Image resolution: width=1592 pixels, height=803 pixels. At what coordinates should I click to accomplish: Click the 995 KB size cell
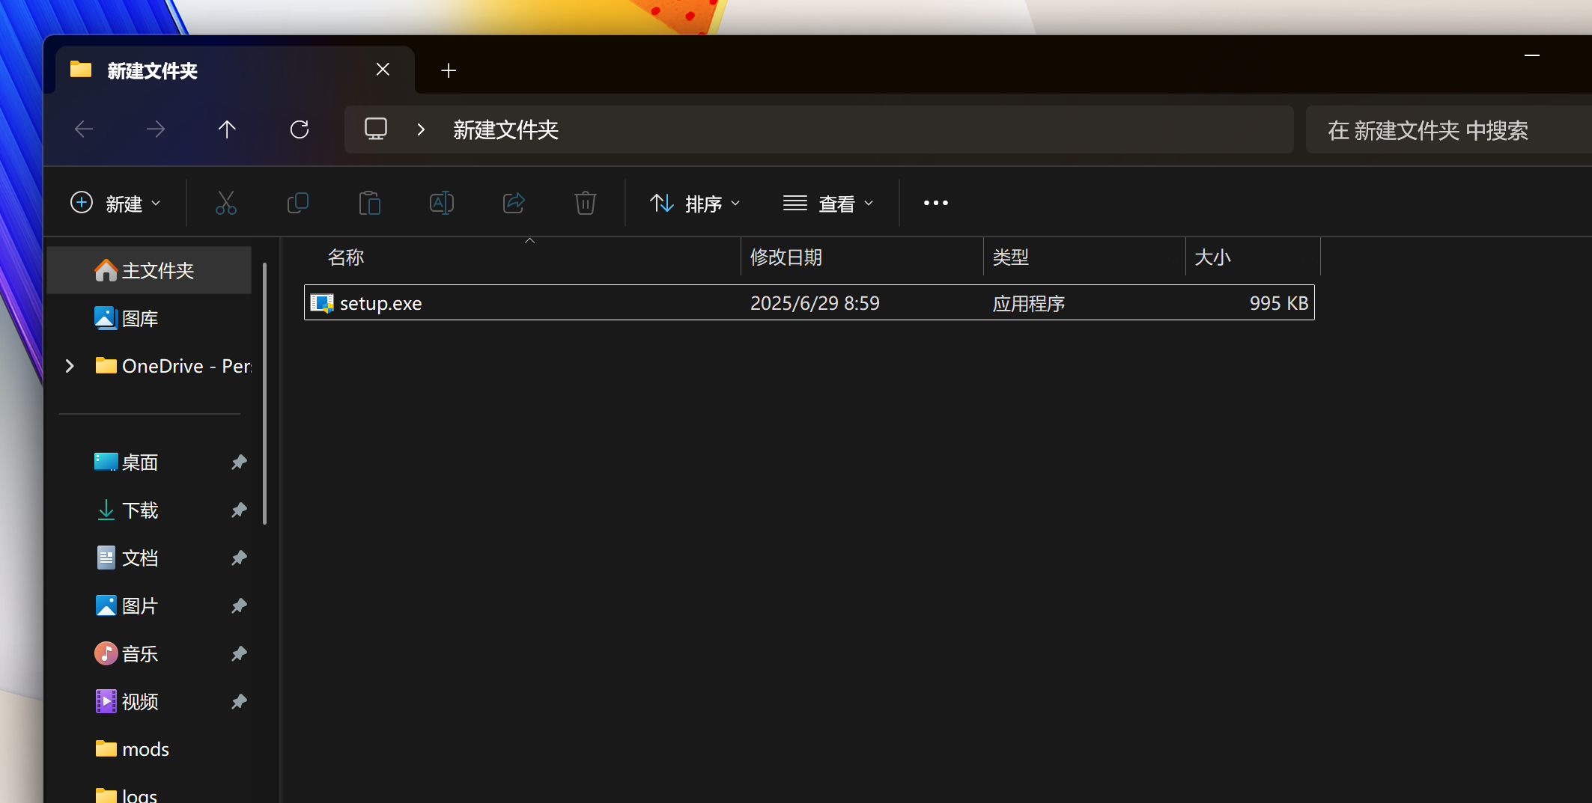pyautogui.click(x=1279, y=303)
